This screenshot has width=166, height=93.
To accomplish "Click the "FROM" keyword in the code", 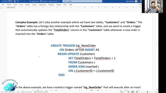I will pos(73,63).
